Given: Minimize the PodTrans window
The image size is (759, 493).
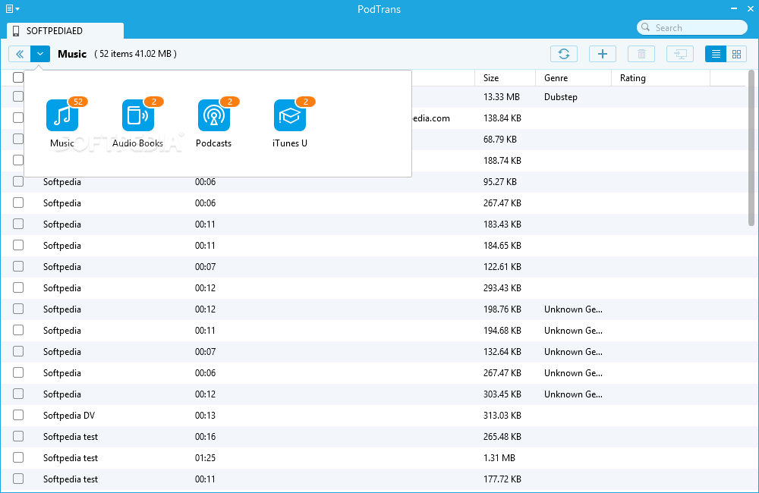Looking at the screenshot, I should pyautogui.click(x=734, y=8).
